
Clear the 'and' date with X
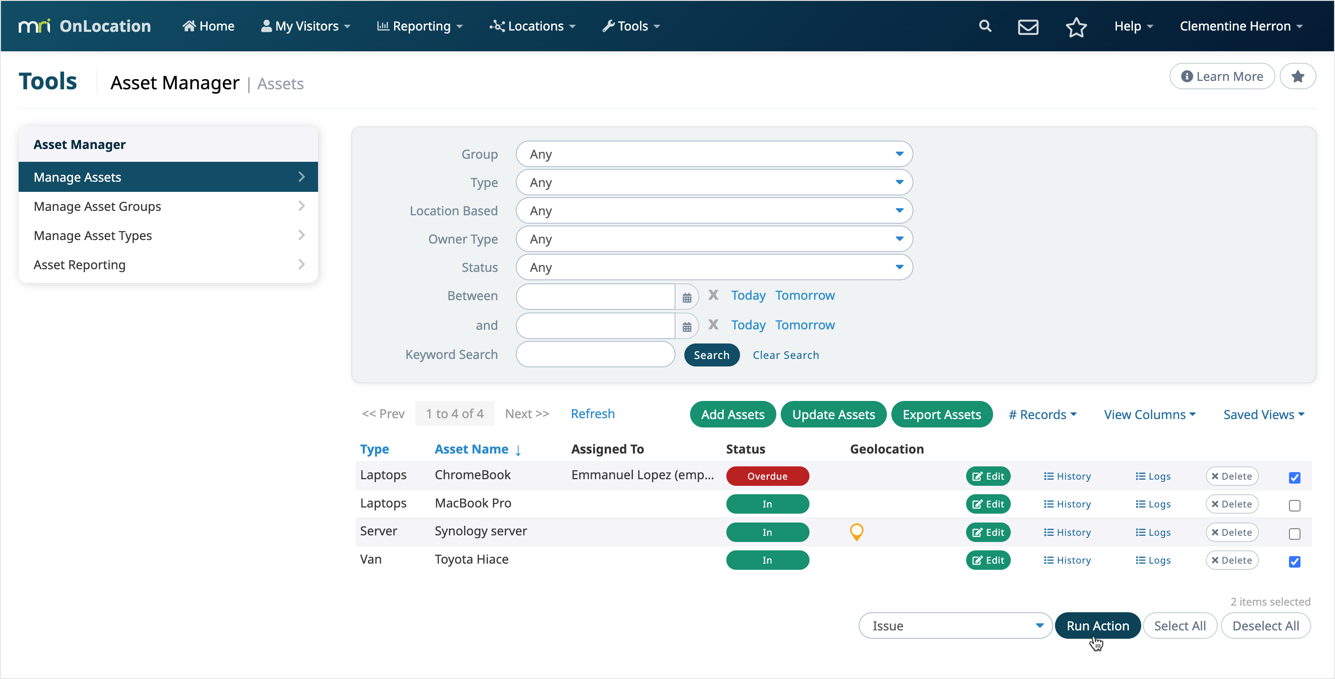tap(713, 325)
